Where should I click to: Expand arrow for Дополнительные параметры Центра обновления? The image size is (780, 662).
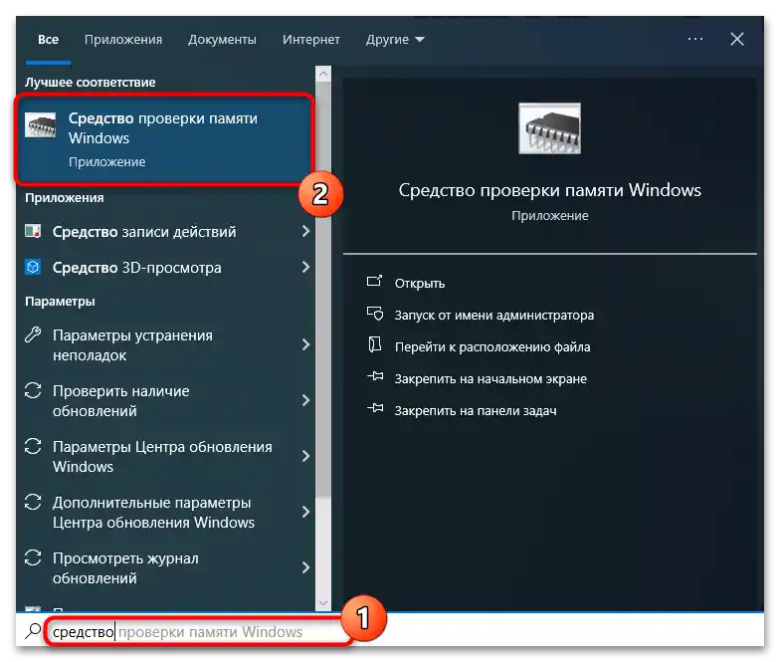point(305,512)
